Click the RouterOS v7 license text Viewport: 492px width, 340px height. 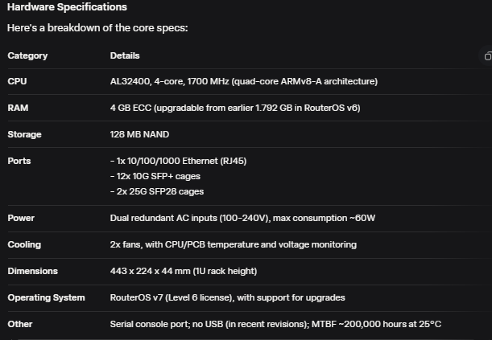[x=227, y=297]
